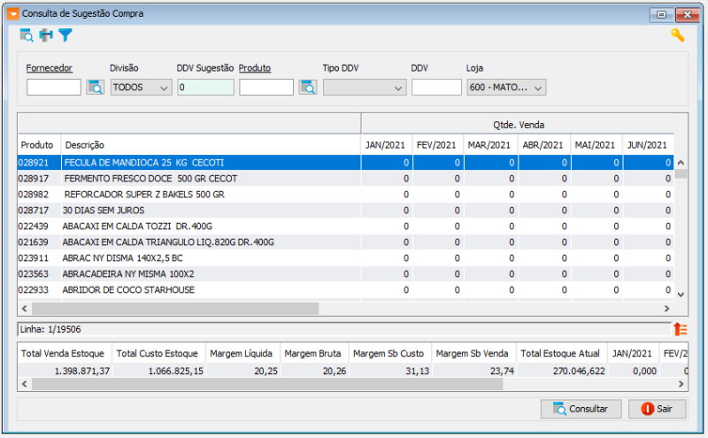This screenshot has width=708, height=438.
Task: Select row FERMENTO FRESCO DOCE 500 GR CECOT
Action: tap(346, 179)
